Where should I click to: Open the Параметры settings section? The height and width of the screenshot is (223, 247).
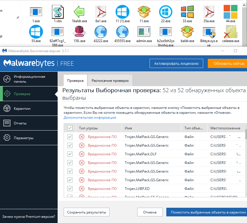pyautogui.click(x=29, y=138)
